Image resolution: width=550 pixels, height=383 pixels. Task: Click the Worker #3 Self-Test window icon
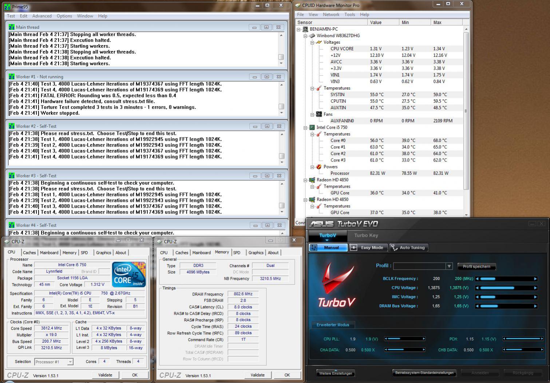coord(12,176)
